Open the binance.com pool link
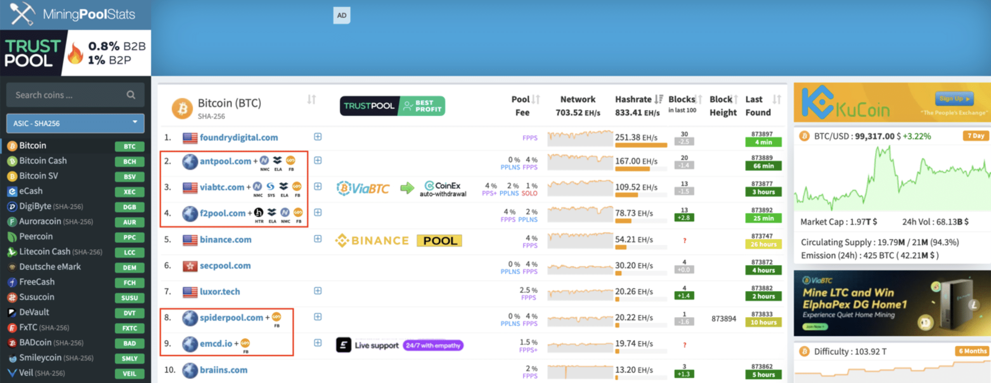This screenshot has width=991, height=383. (x=225, y=240)
